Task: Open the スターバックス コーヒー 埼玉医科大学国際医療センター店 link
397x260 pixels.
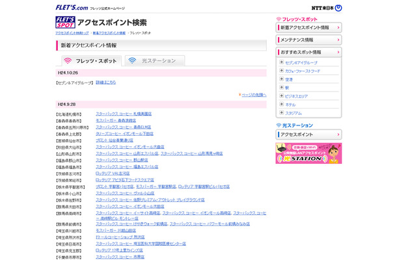Action: click(x=141, y=244)
